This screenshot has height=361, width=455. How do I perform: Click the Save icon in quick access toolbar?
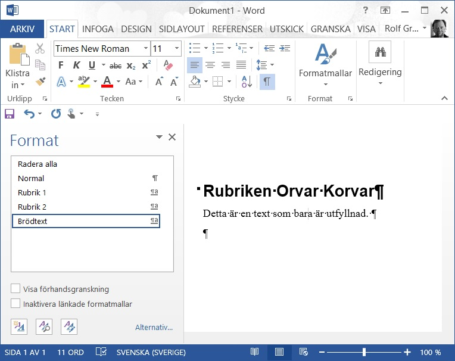10,113
